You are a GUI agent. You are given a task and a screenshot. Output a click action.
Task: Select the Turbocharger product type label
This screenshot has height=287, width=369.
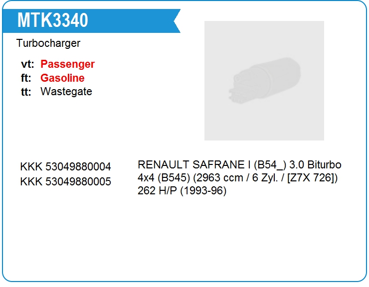[48, 43]
